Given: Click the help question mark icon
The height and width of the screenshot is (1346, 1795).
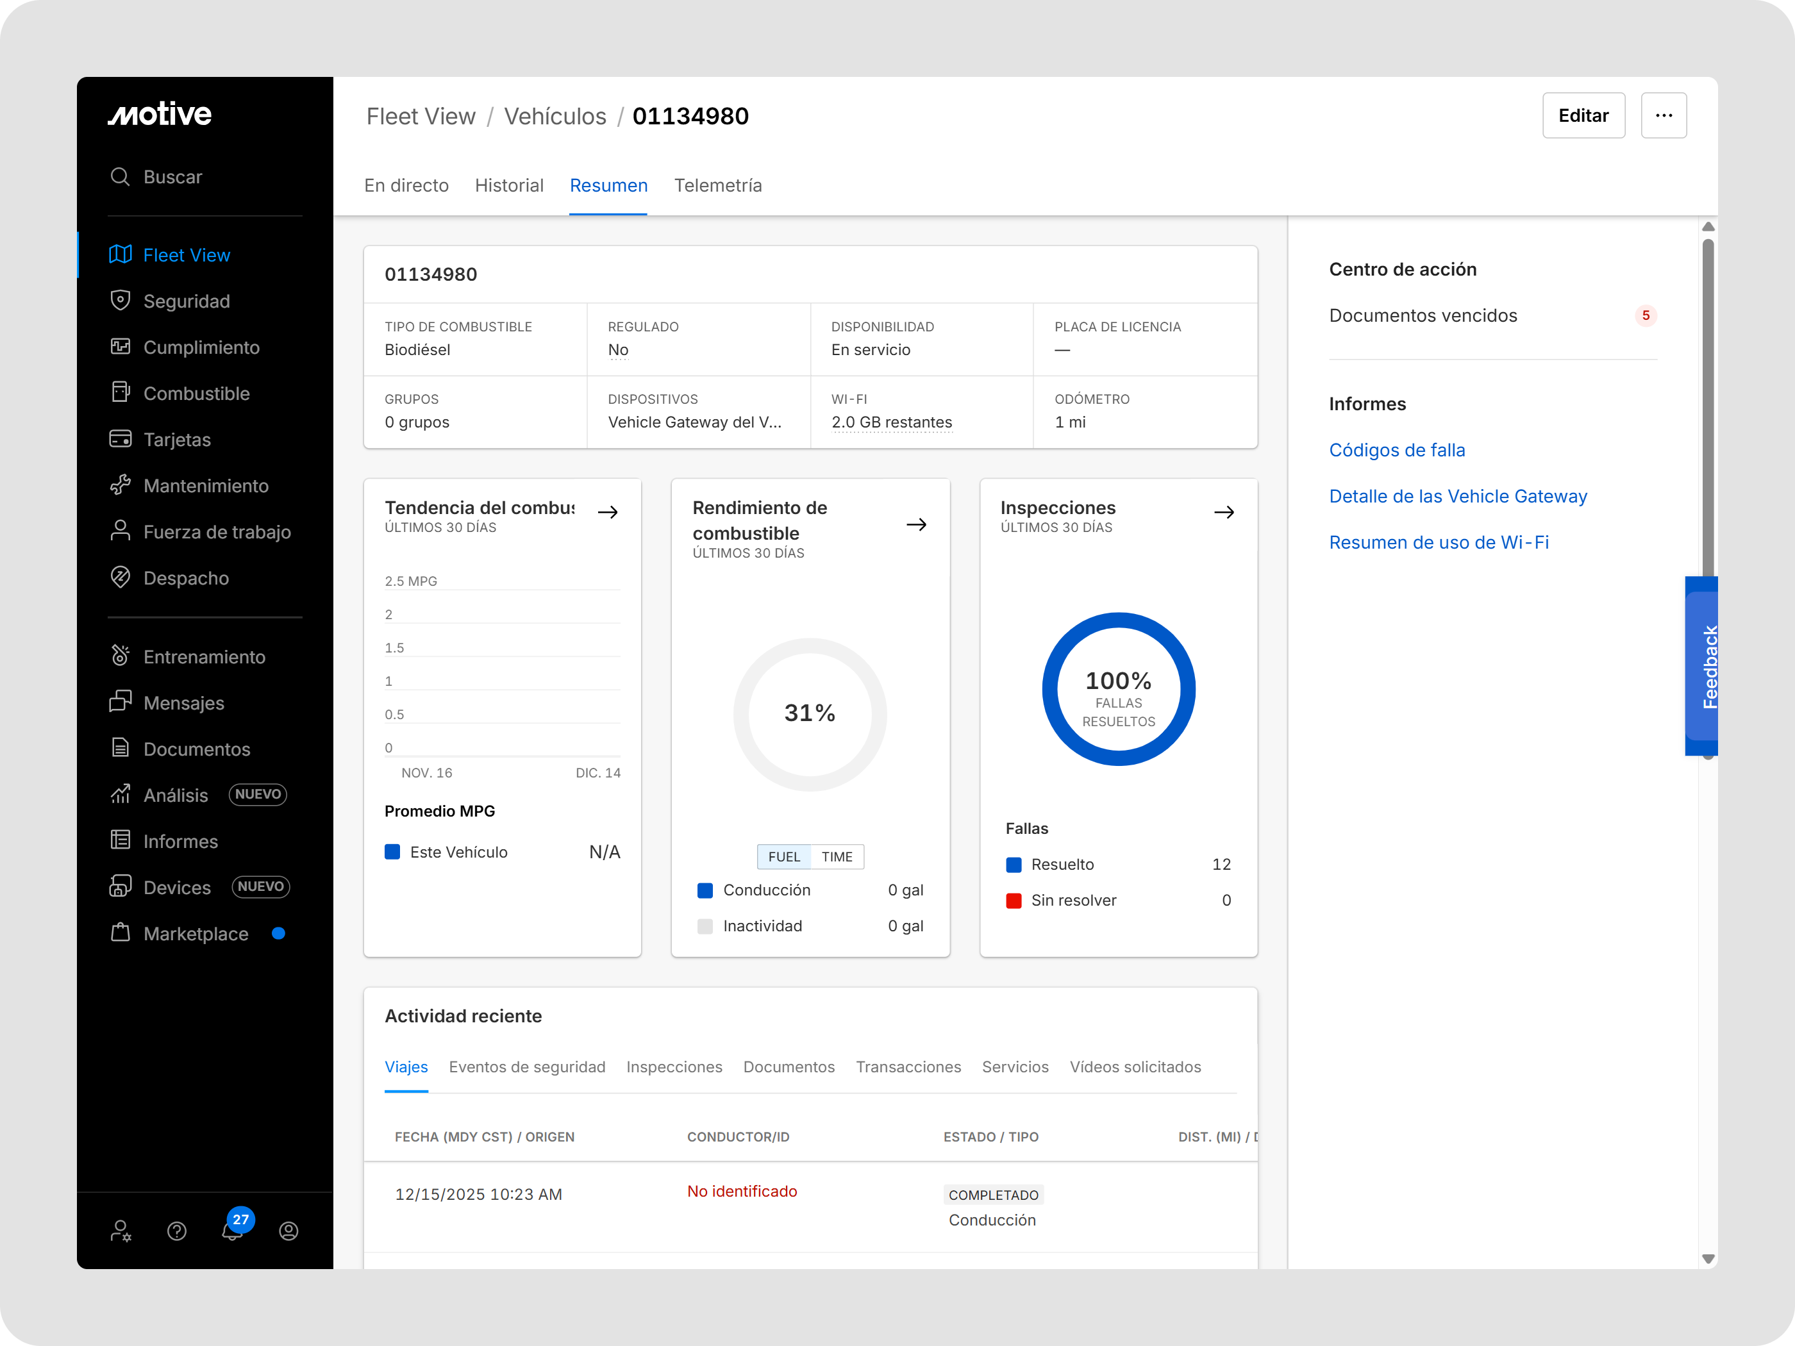Looking at the screenshot, I should pos(177,1231).
